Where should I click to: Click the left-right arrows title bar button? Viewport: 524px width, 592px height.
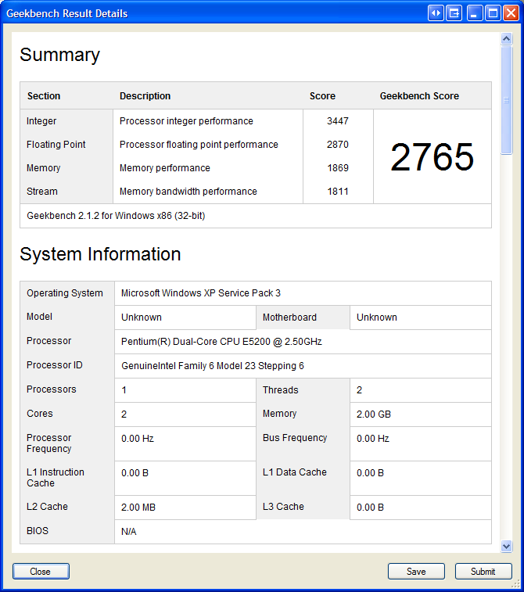(x=436, y=13)
